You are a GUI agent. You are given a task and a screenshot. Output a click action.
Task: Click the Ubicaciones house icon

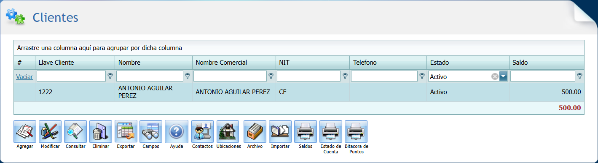pyautogui.click(x=228, y=131)
